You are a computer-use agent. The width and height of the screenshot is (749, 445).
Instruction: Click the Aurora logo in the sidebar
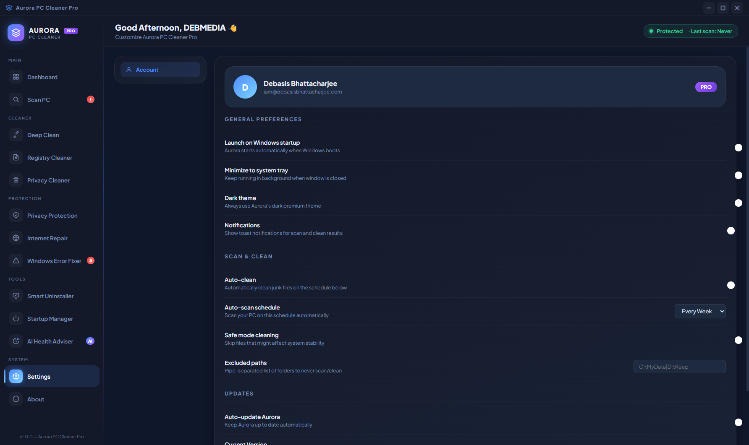16,33
